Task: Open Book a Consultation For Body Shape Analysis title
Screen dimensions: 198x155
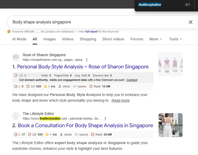Action: click(85, 125)
